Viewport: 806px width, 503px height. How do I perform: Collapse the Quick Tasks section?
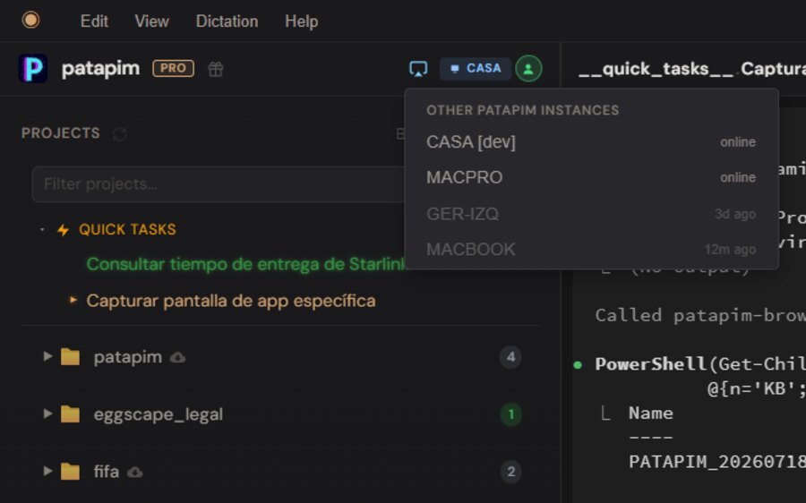click(42, 230)
